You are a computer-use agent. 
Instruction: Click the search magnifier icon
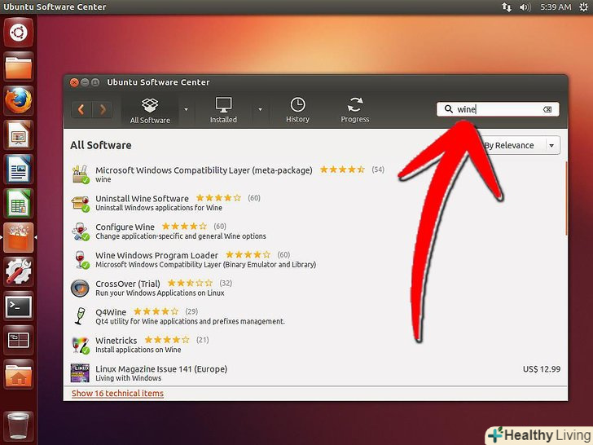(x=448, y=109)
